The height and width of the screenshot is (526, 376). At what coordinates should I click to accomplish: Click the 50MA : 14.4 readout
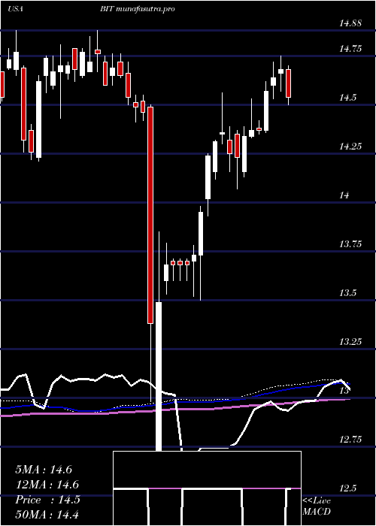(x=47, y=514)
